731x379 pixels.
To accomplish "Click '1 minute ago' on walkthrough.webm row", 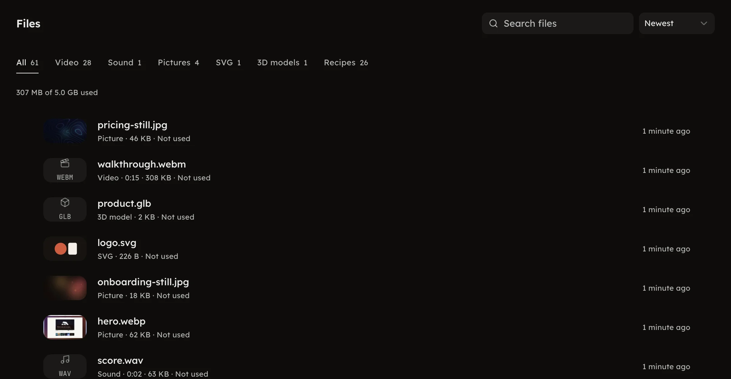I will point(666,170).
